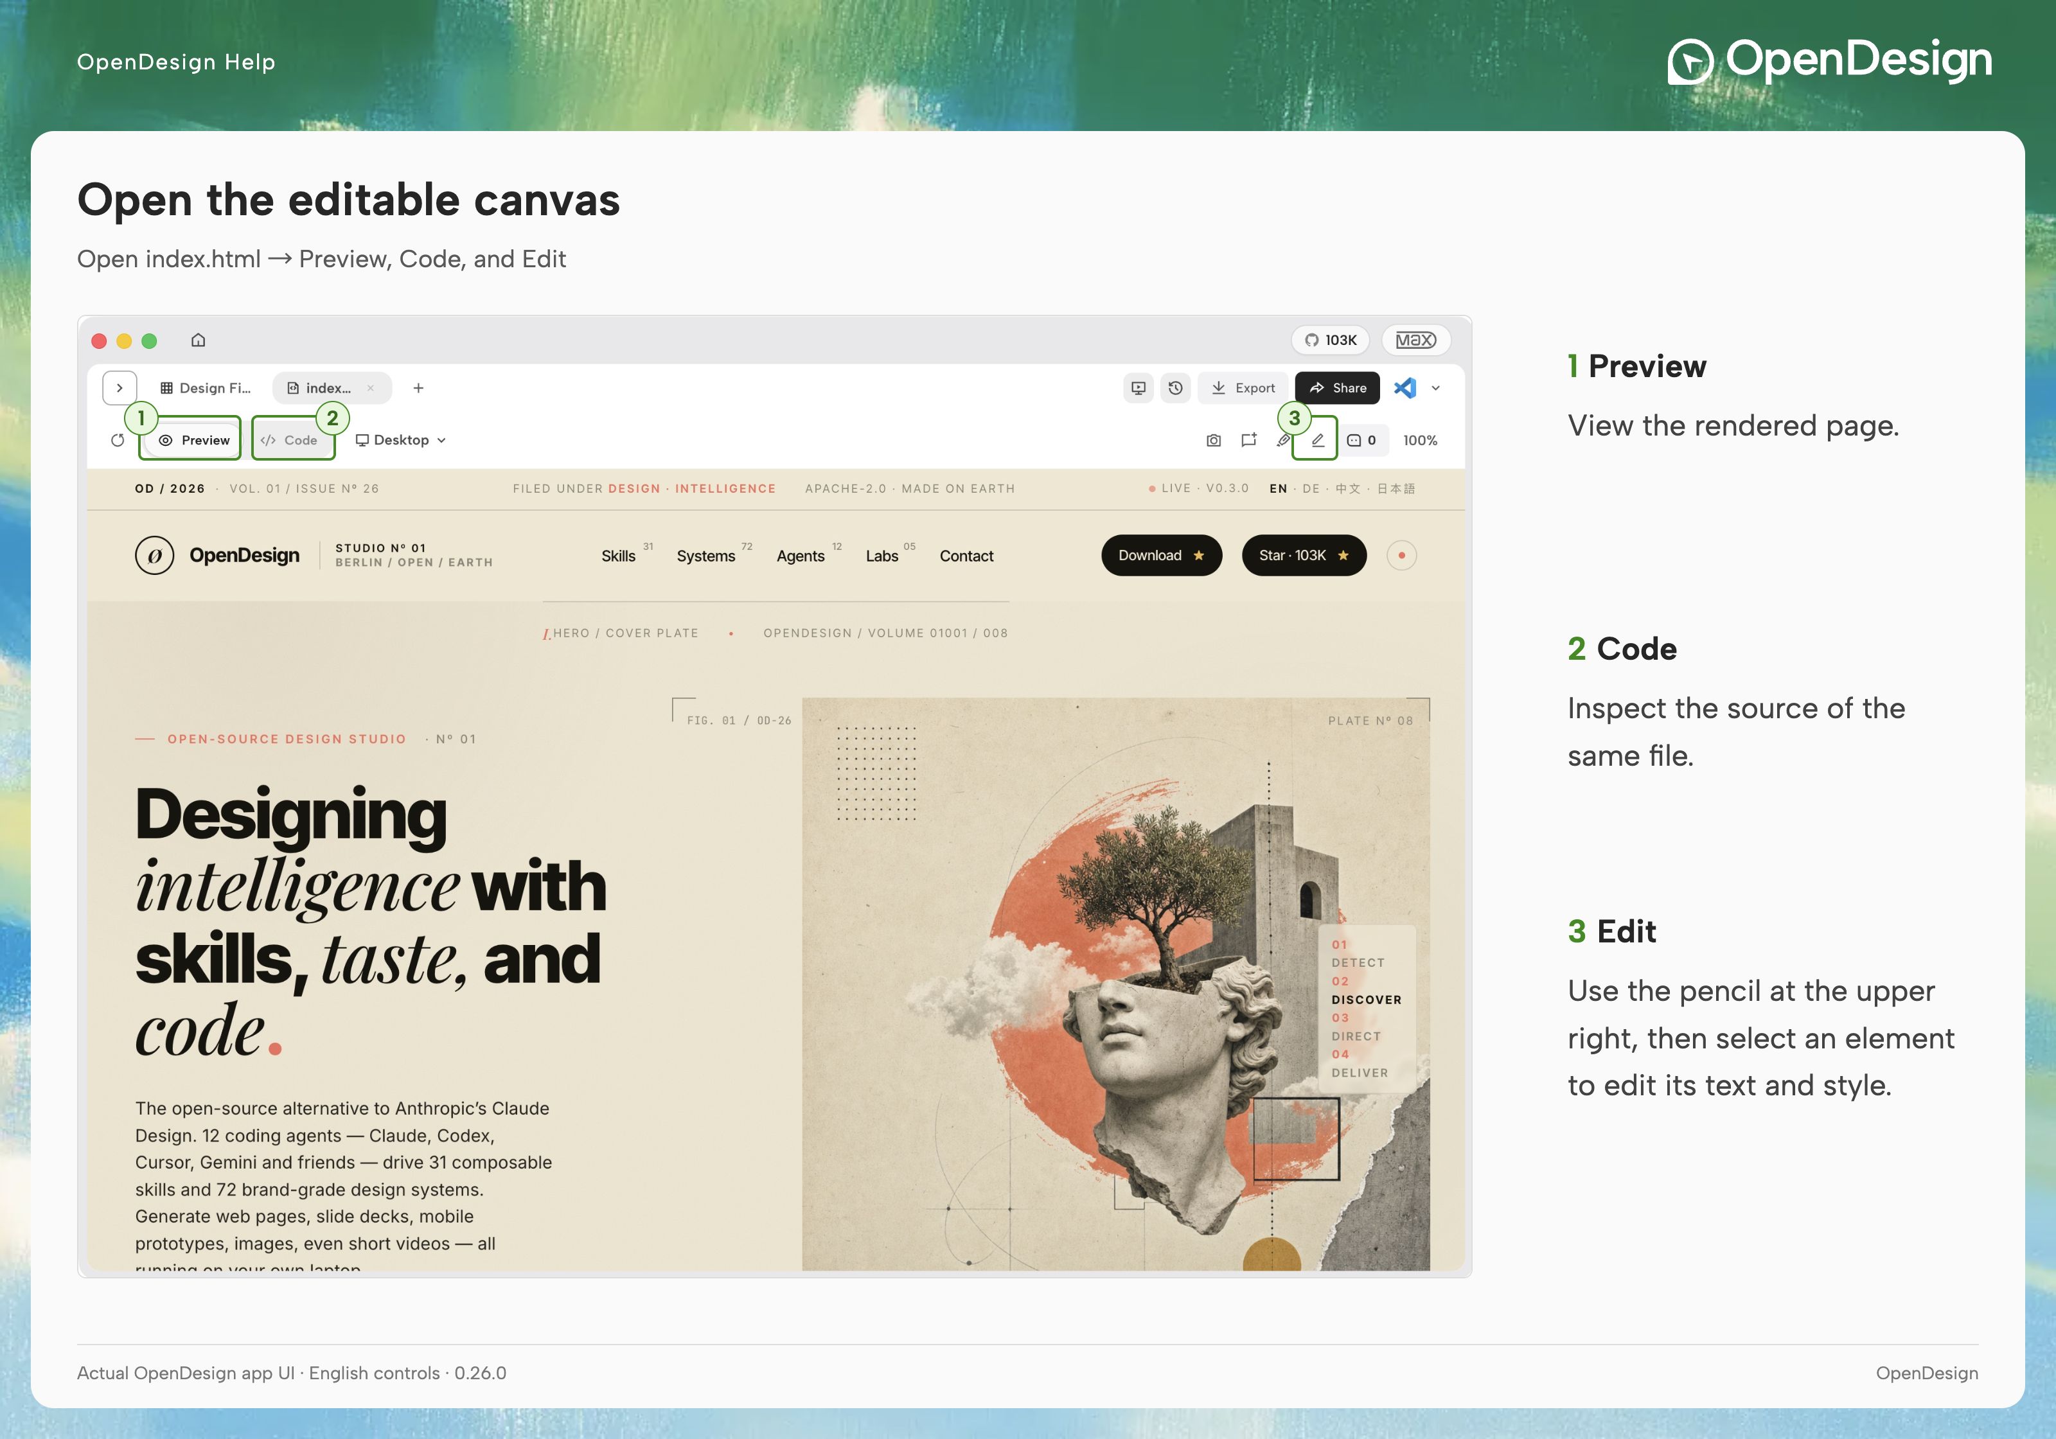
Task: Click the 'Designing intelligence' headline text
Action: coord(371,923)
